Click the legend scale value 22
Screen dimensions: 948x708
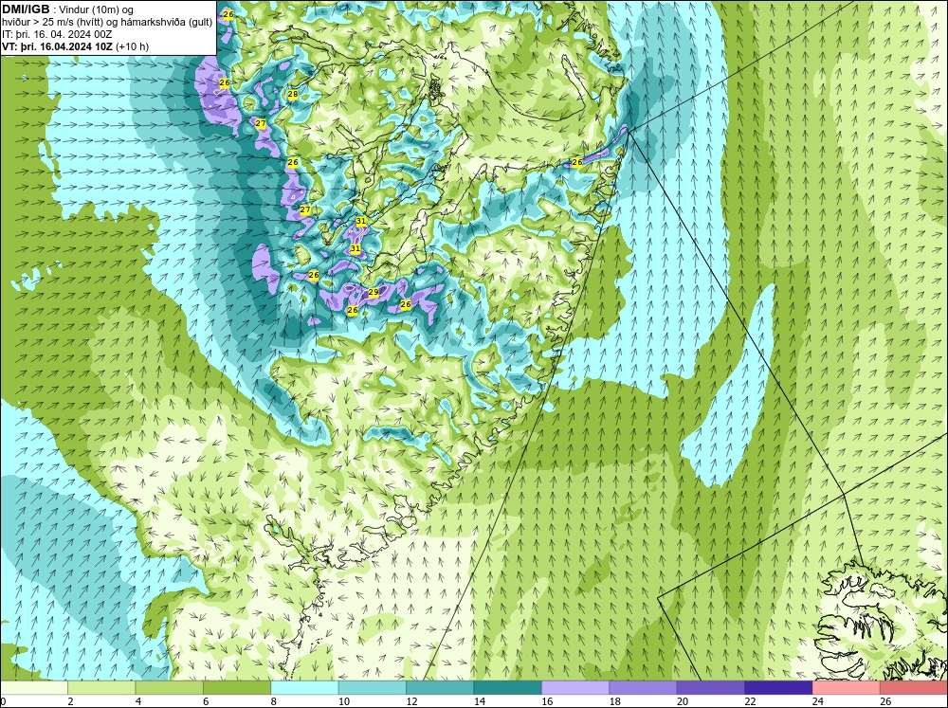click(750, 701)
